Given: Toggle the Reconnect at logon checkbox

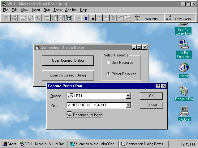Looking at the screenshot, I should click(x=69, y=115).
